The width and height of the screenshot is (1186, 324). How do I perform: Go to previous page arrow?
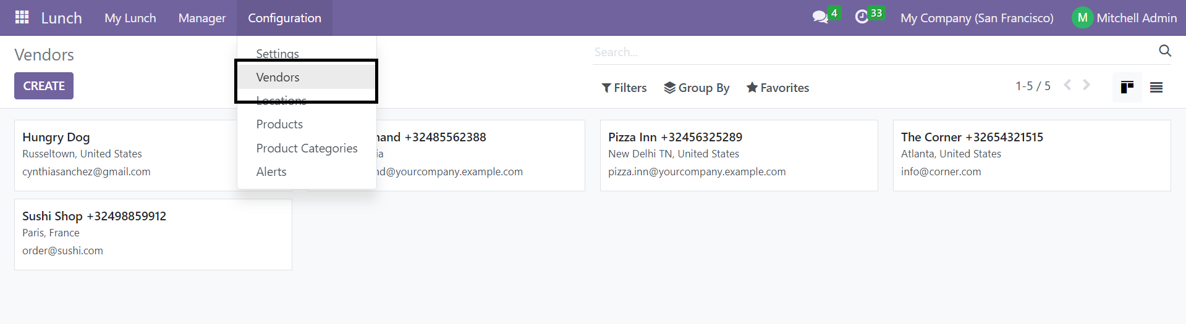pyautogui.click(x=1067, y=85)
